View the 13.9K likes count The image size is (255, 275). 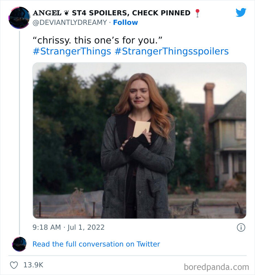pyautogui.click(x=33, y=265)
